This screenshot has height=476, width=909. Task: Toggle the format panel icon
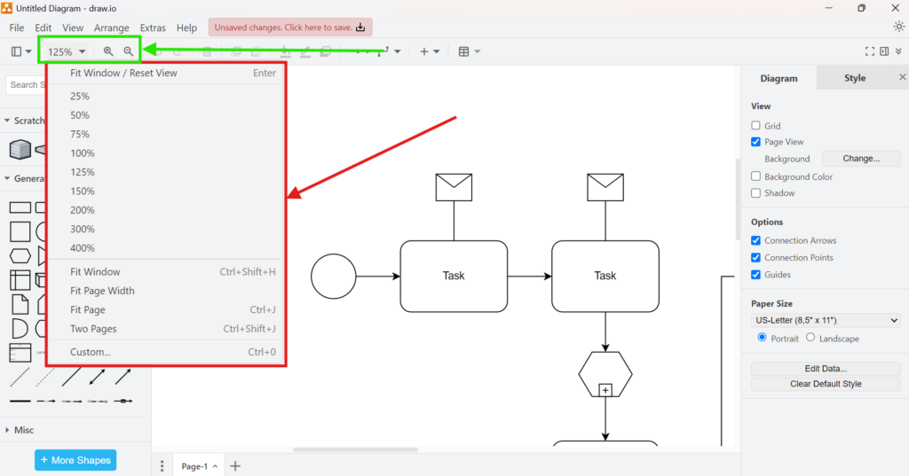(884, 52)
